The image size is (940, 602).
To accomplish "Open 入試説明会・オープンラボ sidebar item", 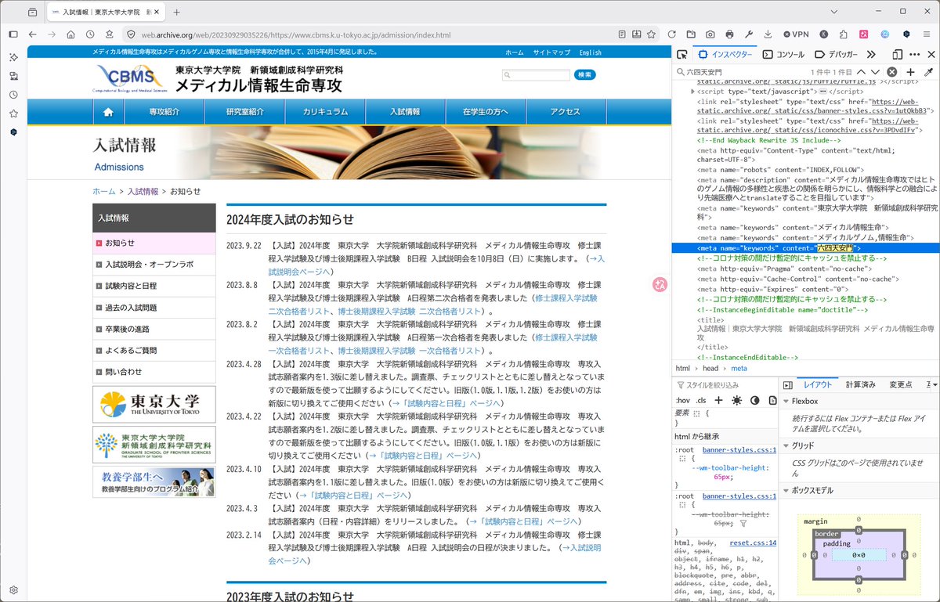I will click(x=154, y=265).
